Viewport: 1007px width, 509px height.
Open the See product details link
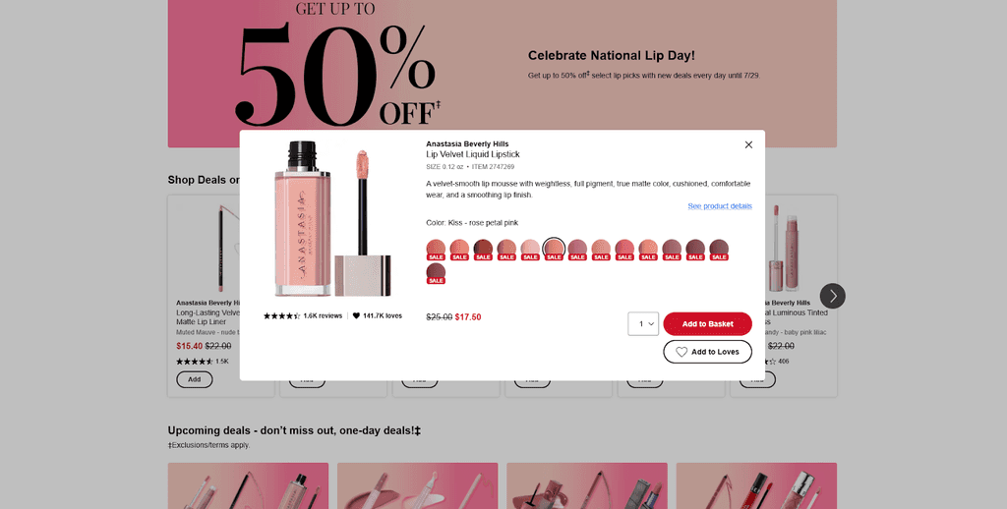point(719,206)
